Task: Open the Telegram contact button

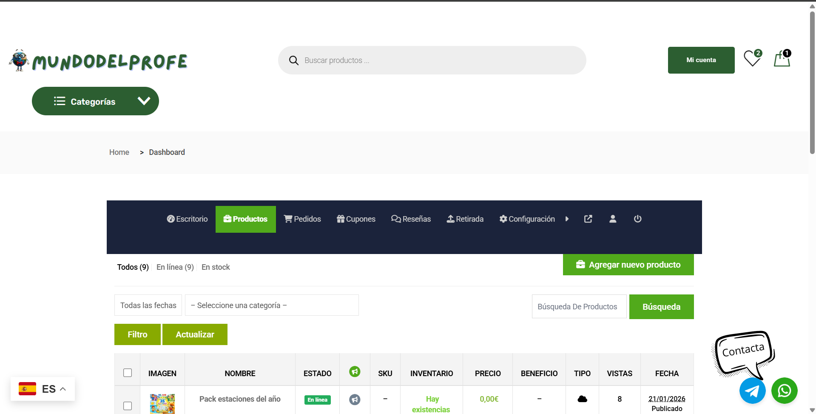Action: pos(752,391)
